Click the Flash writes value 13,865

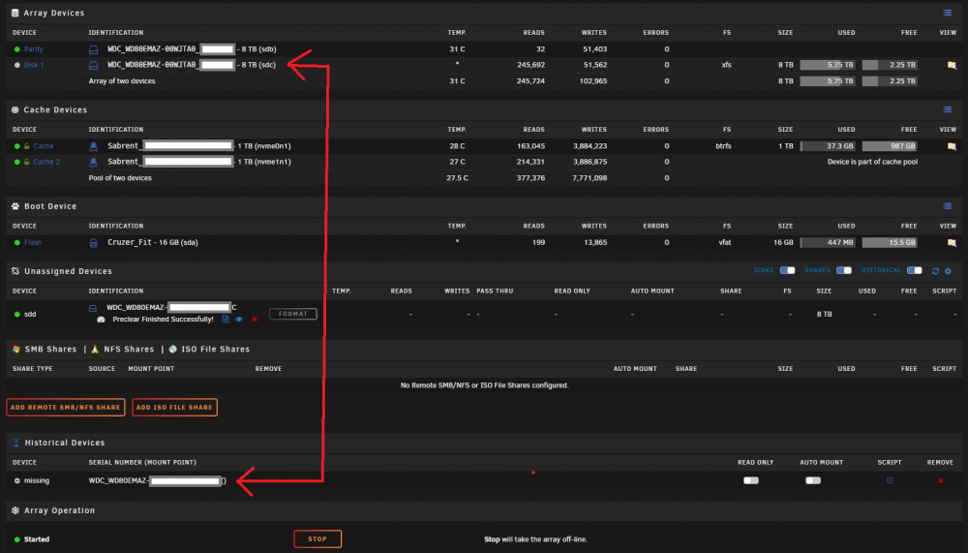[x=595, y=243]
